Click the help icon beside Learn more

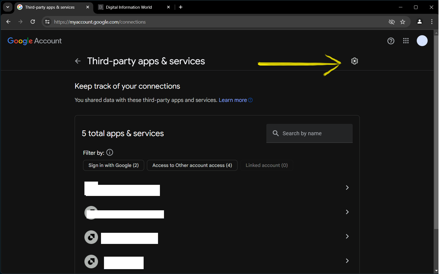[x=250, y=100]
